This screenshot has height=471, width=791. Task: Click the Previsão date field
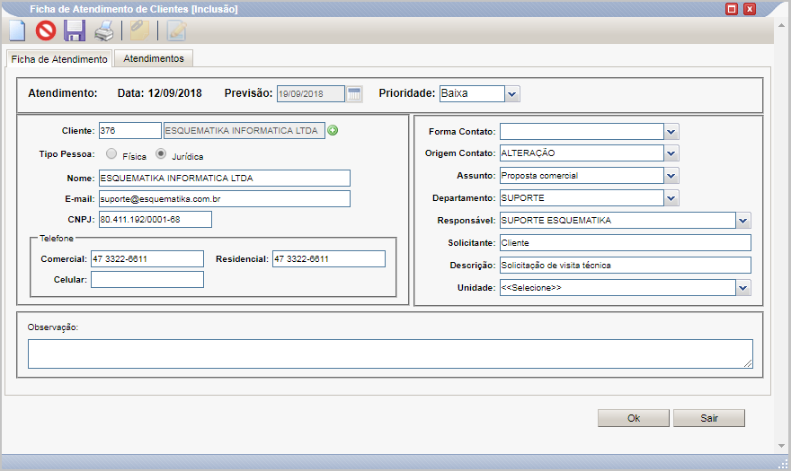(311, 93)
